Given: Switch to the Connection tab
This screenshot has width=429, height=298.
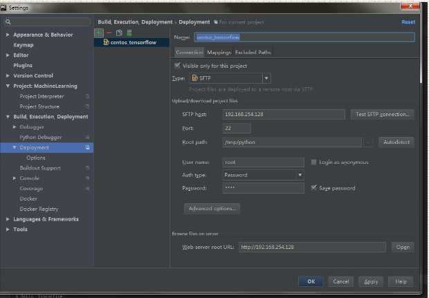Looking at the screenshot, I should point(190,53).
